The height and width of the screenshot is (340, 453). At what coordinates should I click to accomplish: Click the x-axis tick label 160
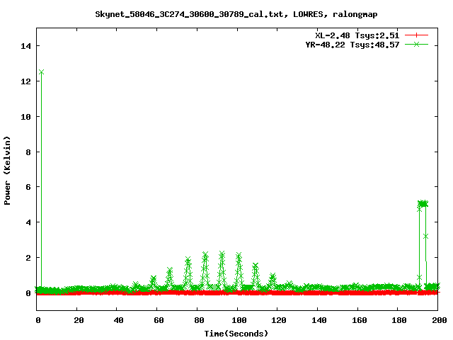coord(359,320)
